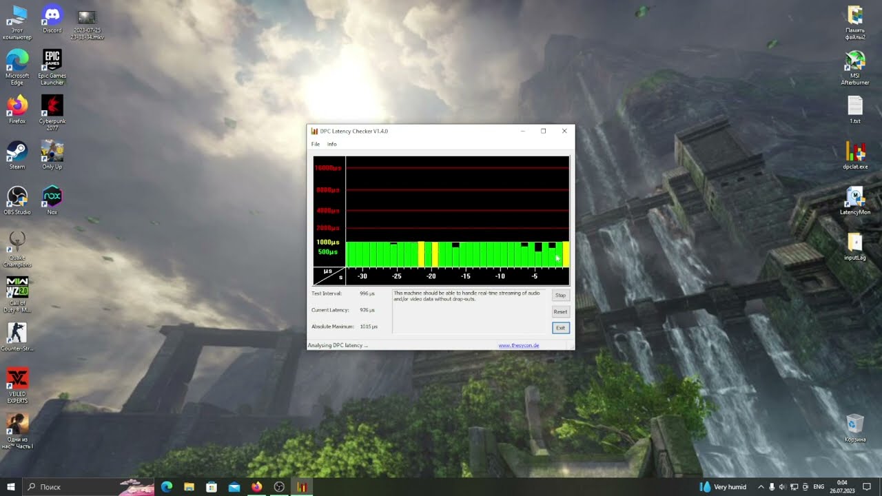Click the Exit button
Screen dimensions: 882x496
pos(560,328)
